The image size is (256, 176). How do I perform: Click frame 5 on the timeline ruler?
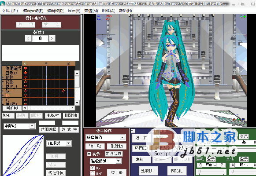tap(46, 64)
